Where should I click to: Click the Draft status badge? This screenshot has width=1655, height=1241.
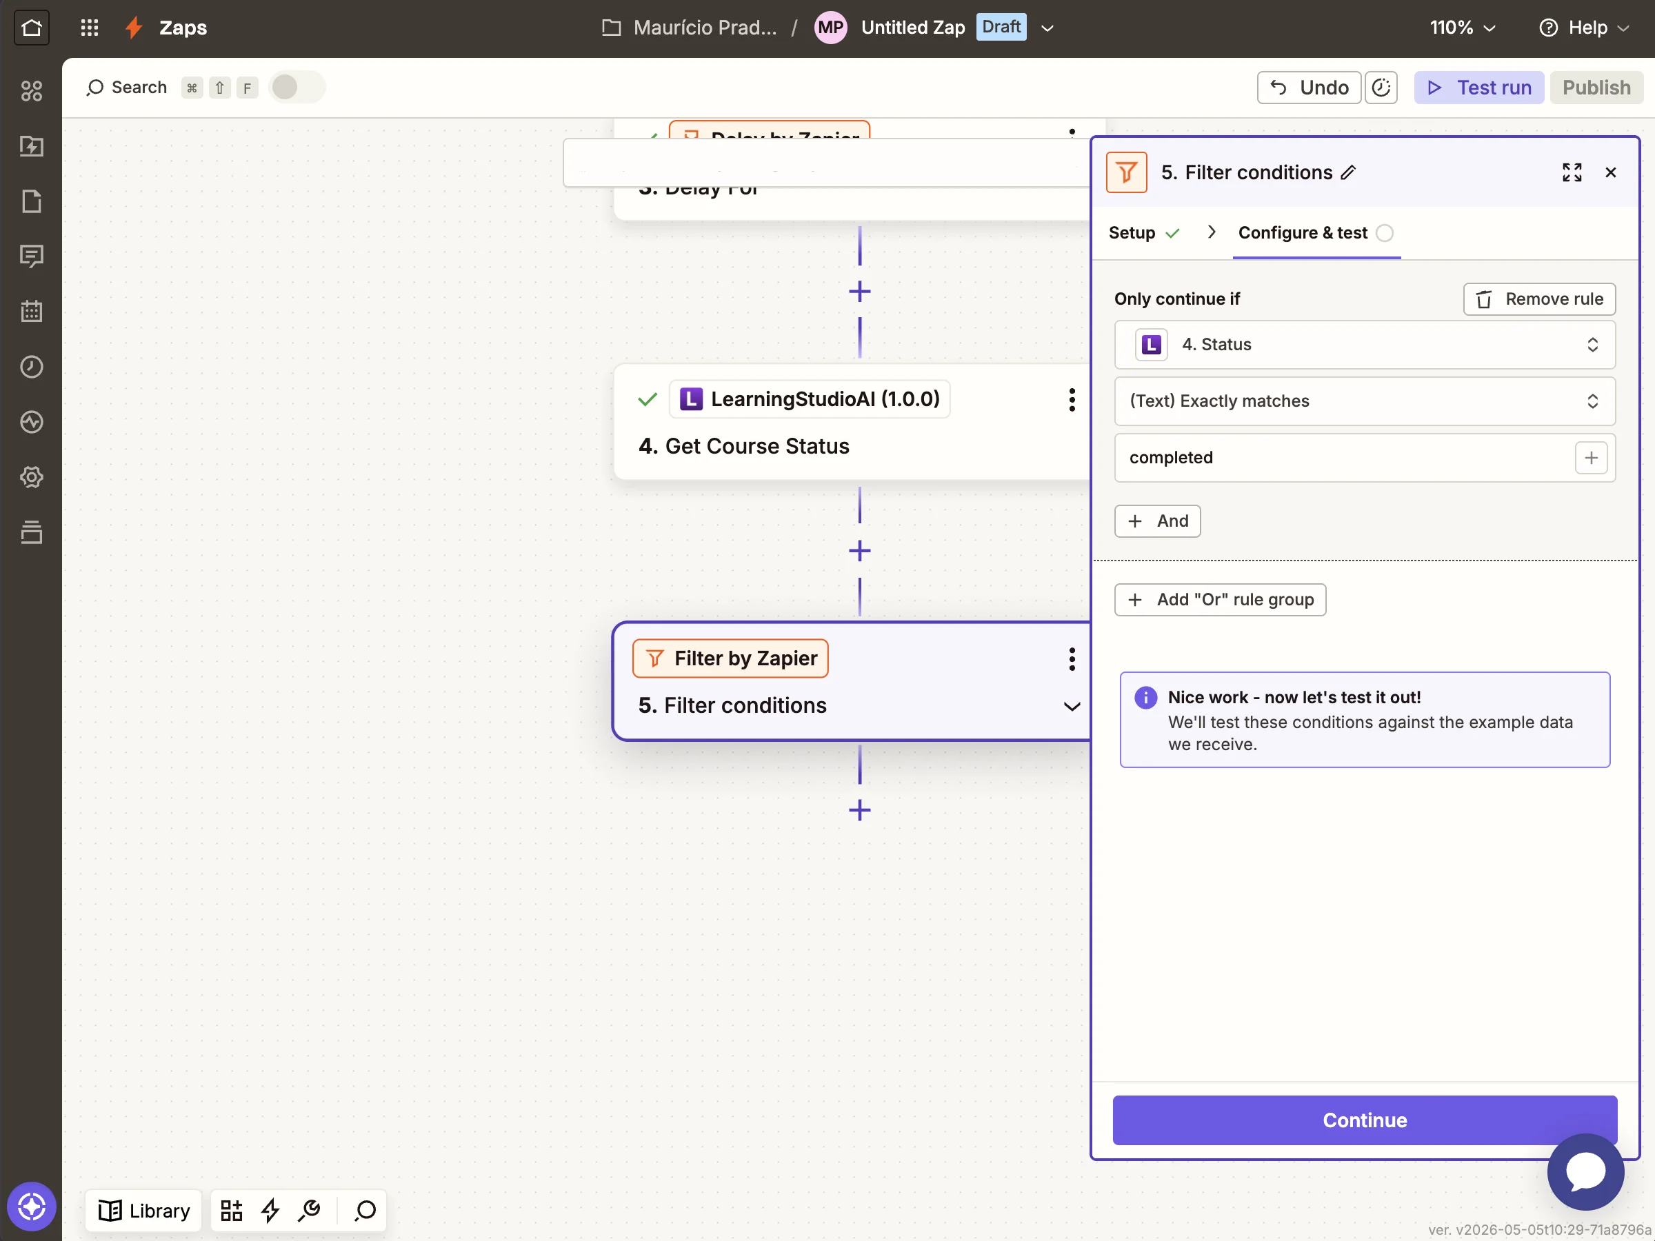1001,28
